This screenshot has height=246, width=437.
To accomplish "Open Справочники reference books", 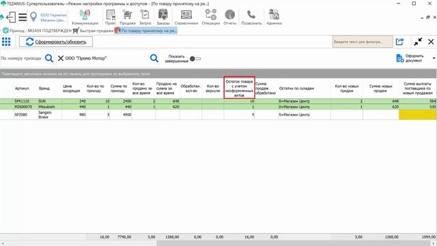I will [186, 17].
